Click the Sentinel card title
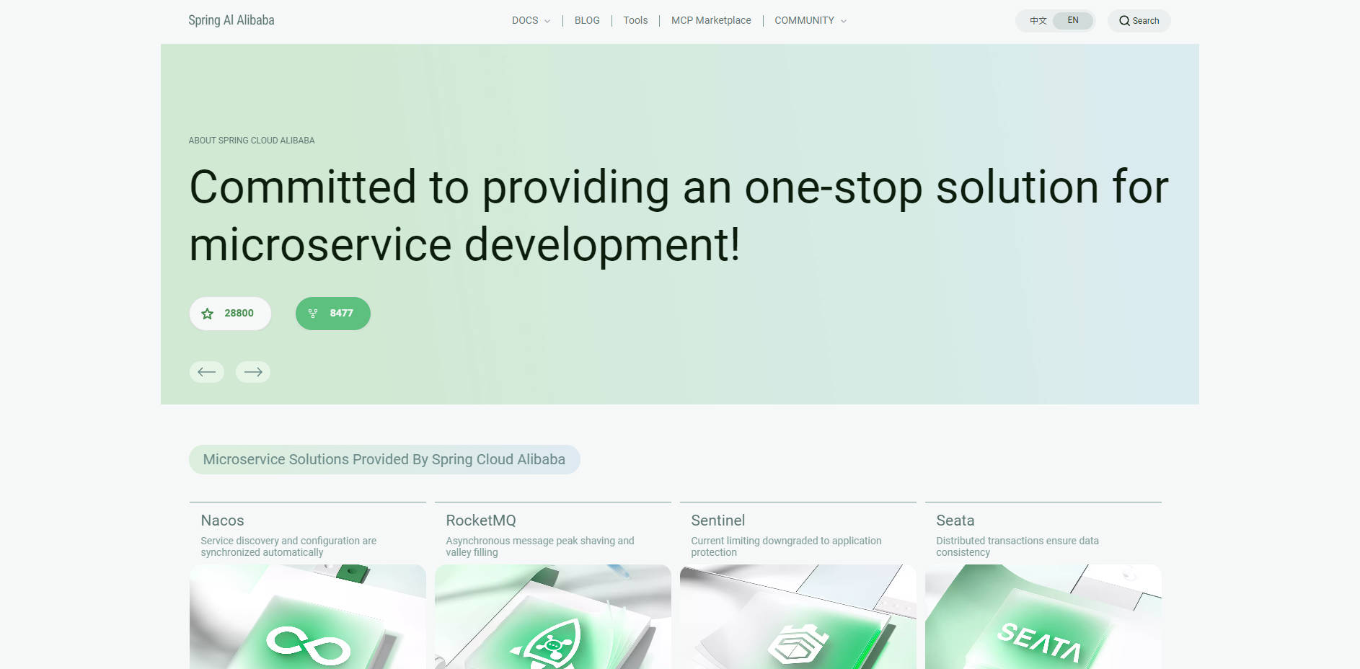The width and height of the screenshot is (1360, 669). pyautogui.click(x=718, y=520)
